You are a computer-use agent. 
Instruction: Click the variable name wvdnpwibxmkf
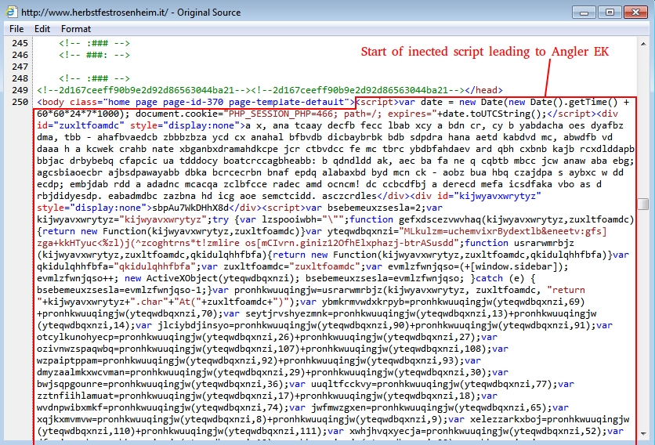[70, 407]
